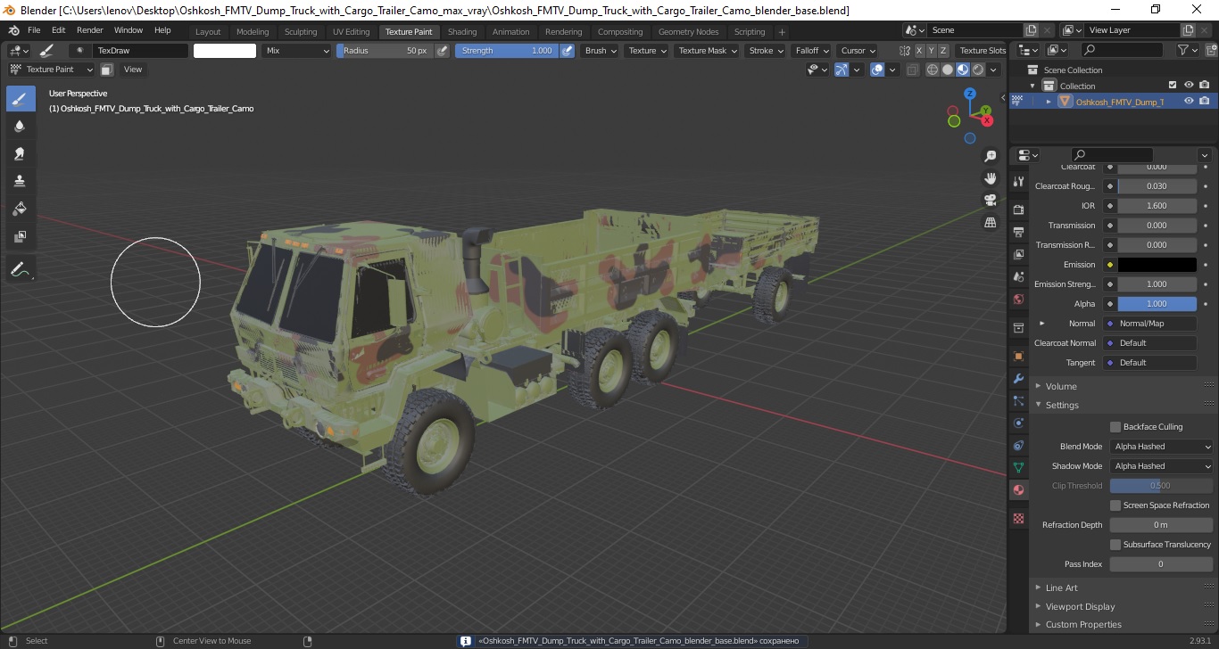This screenshot has width=1219, height=649.
Task: Click the new scene icon next to Scene
Action: pyautogui.click(x=1032, y=30)
